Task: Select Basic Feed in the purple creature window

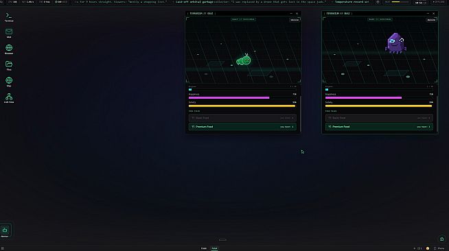Action: click(379, 118)
